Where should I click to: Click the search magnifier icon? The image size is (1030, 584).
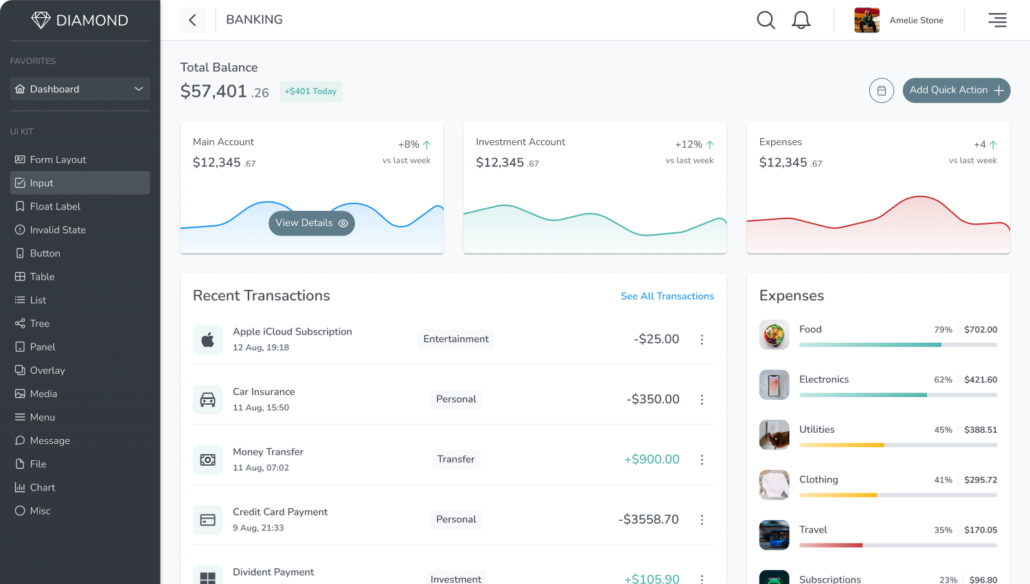[766, 21]
